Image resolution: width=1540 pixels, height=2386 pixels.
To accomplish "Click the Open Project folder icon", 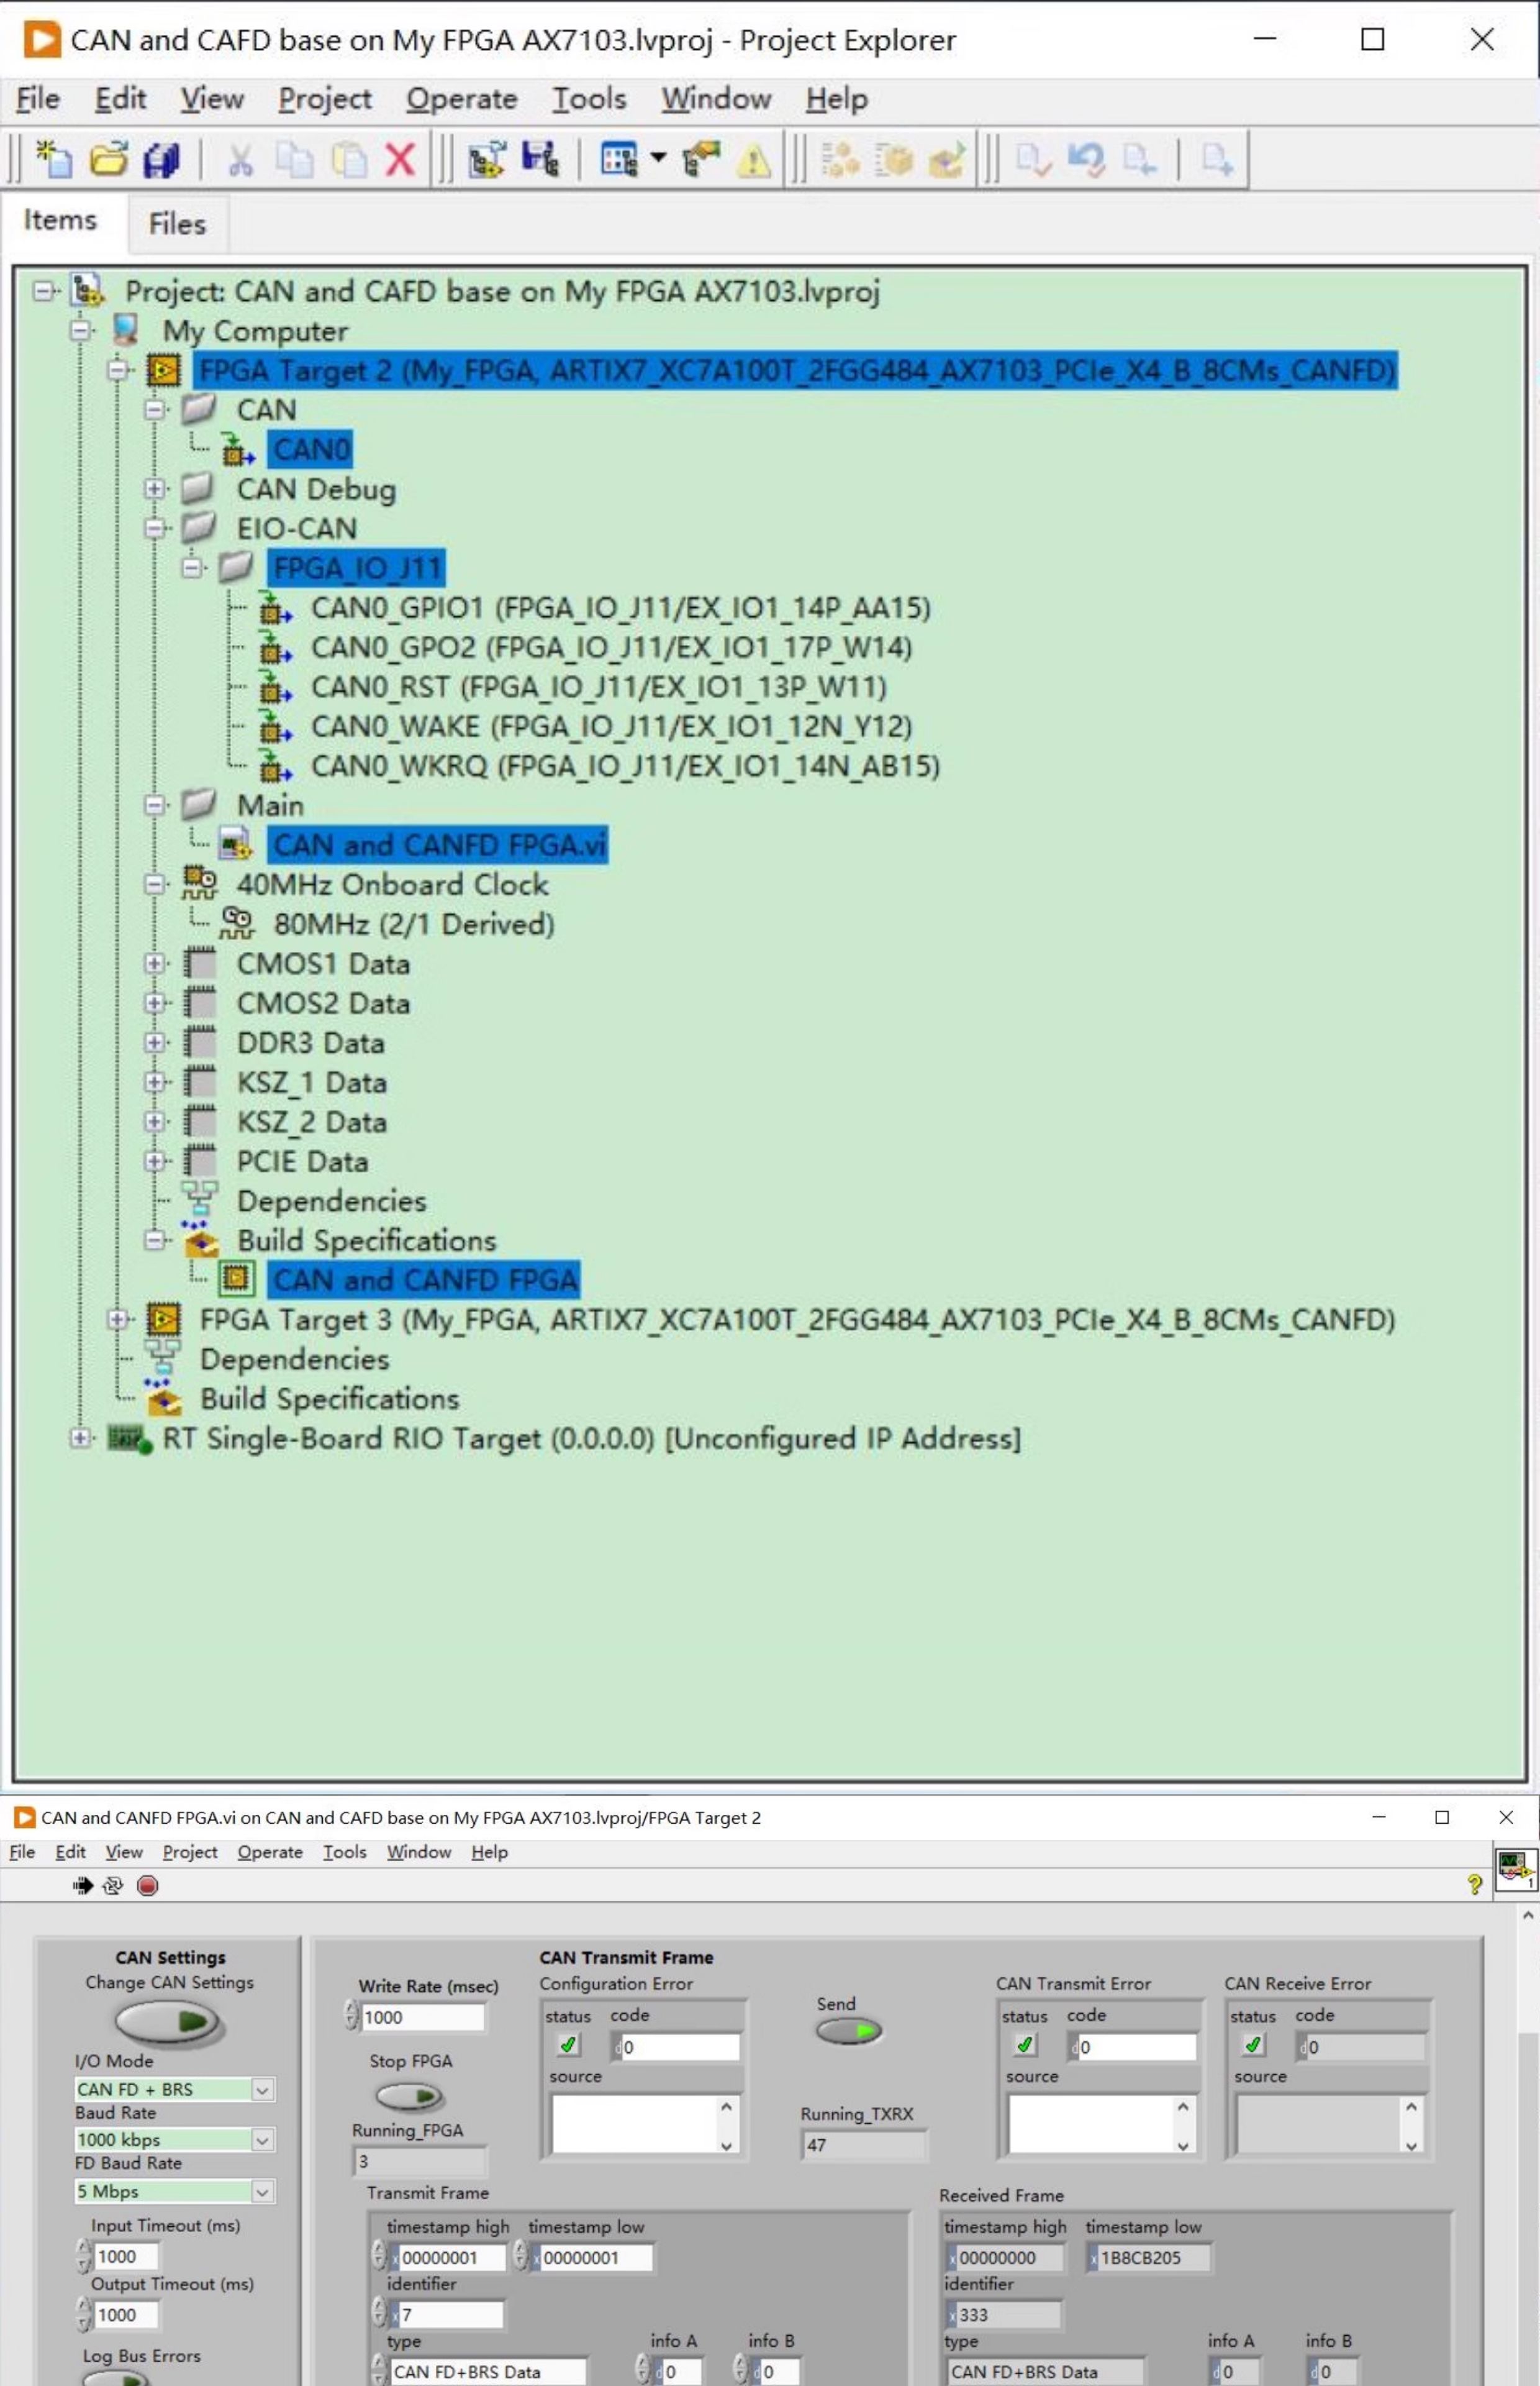I will [108, 159].
